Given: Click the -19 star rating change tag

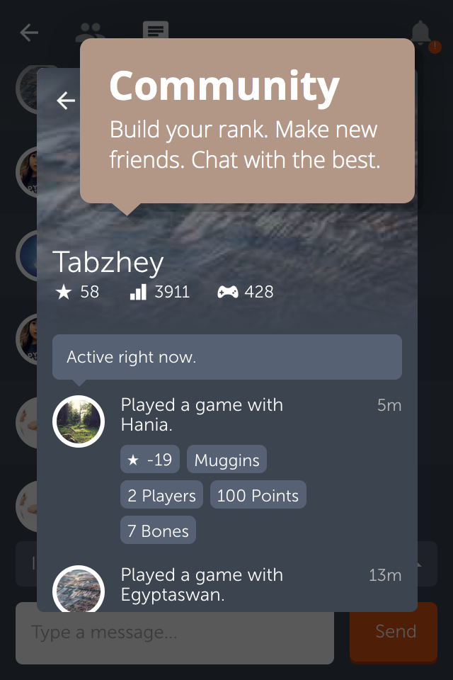Looking at the screenshot, I should click(150, 459).
